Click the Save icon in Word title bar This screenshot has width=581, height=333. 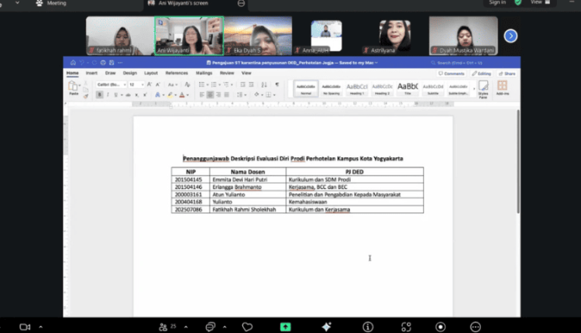[x=112, y=63]
